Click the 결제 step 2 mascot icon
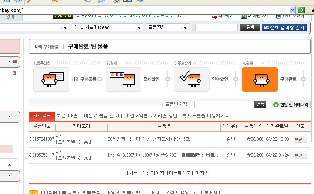The image size is (314, 194). click(123, 79)
